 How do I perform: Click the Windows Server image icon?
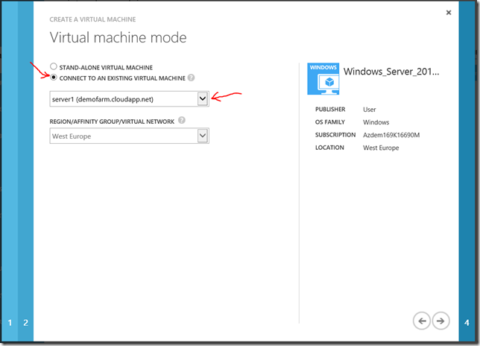(x=323, y=79)
